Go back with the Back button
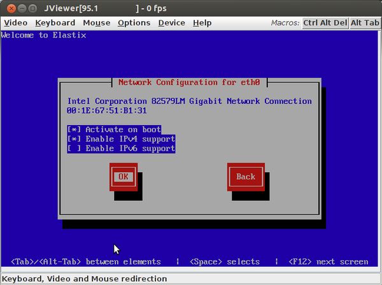The image size is (382, 285). pyautogui.click(x=246, y=177)
